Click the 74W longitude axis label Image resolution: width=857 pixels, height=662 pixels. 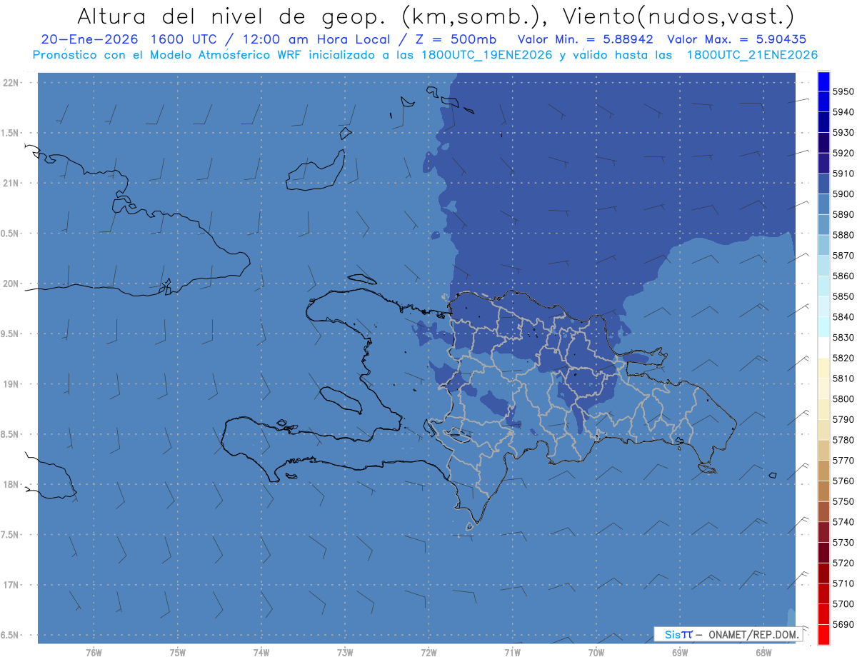tap(261, 652)
